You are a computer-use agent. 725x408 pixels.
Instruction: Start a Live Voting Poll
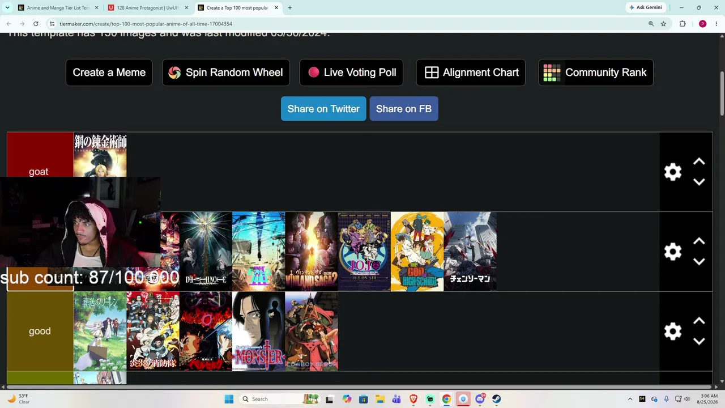click(x=351, y=73)
